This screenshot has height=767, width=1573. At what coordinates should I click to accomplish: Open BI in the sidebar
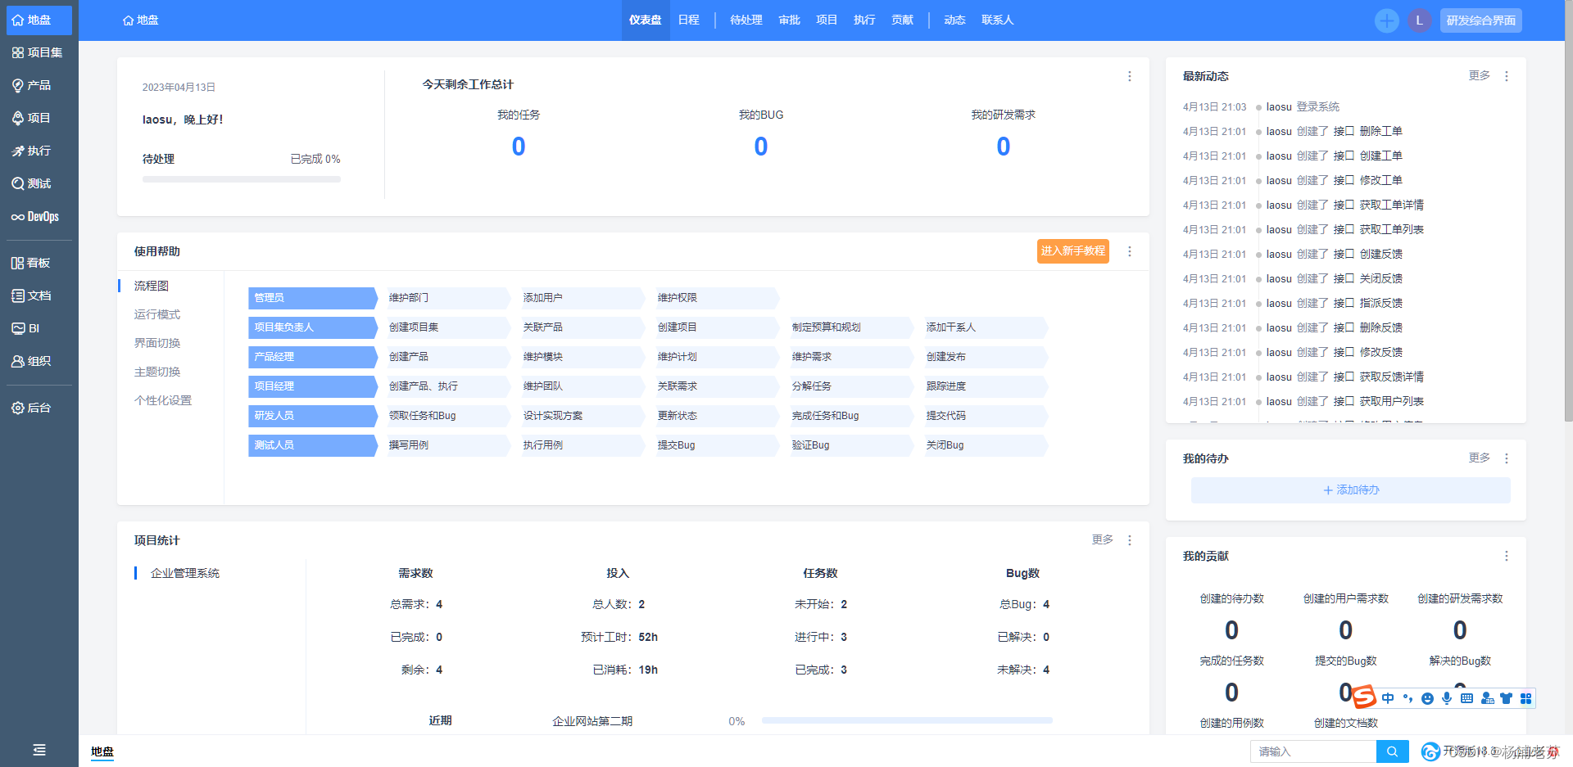point(39,328)
